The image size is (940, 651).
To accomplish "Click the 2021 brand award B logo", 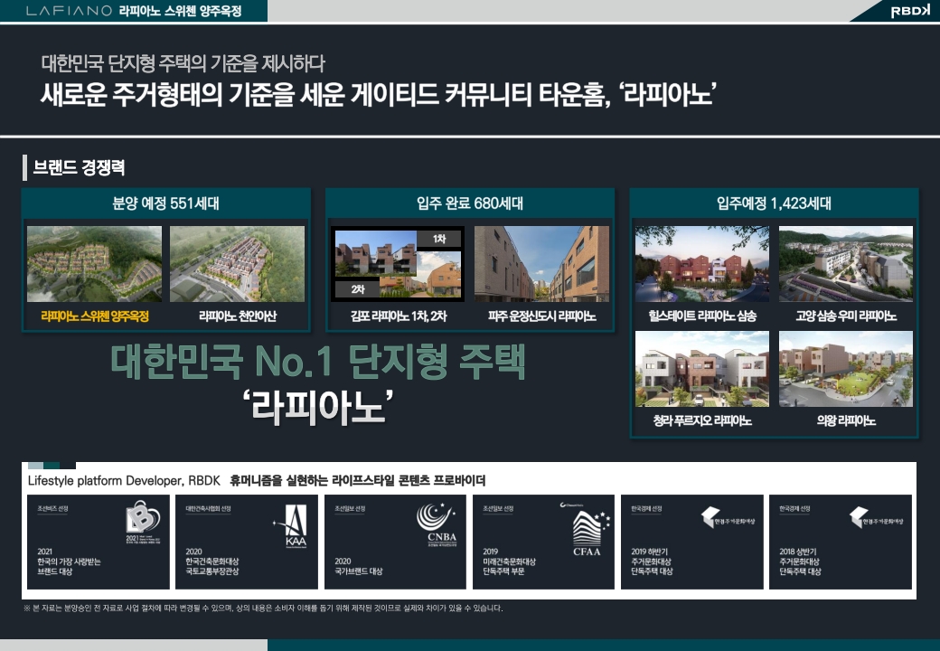I will pyautogui.click(x=143, y=522).
